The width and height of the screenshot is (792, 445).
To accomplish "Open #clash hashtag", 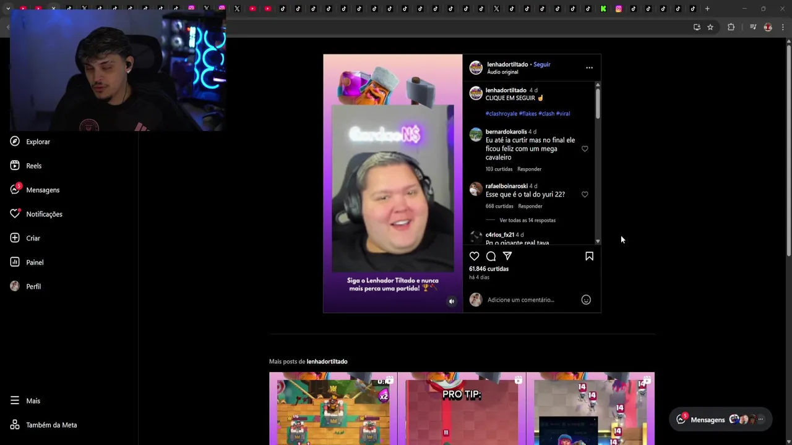I will point(546,114).
